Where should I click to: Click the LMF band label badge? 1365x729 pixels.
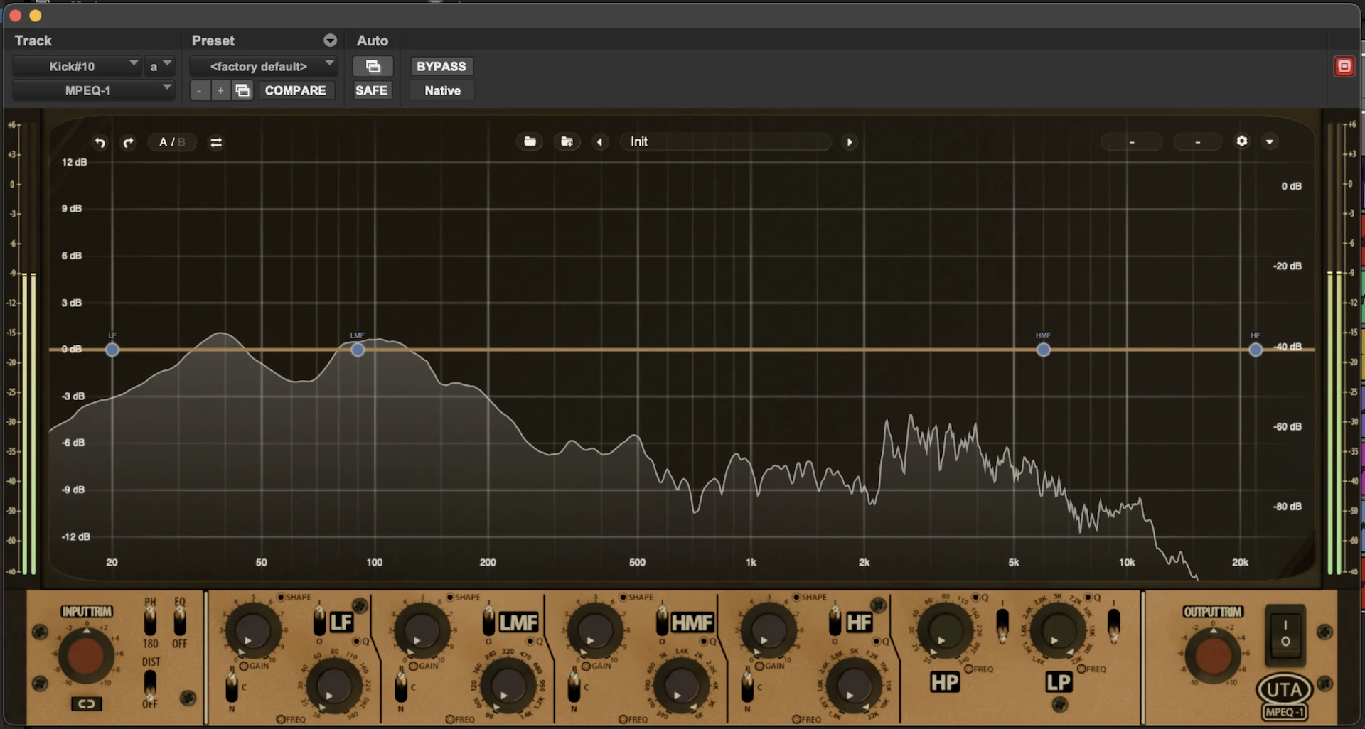[518, 622]
